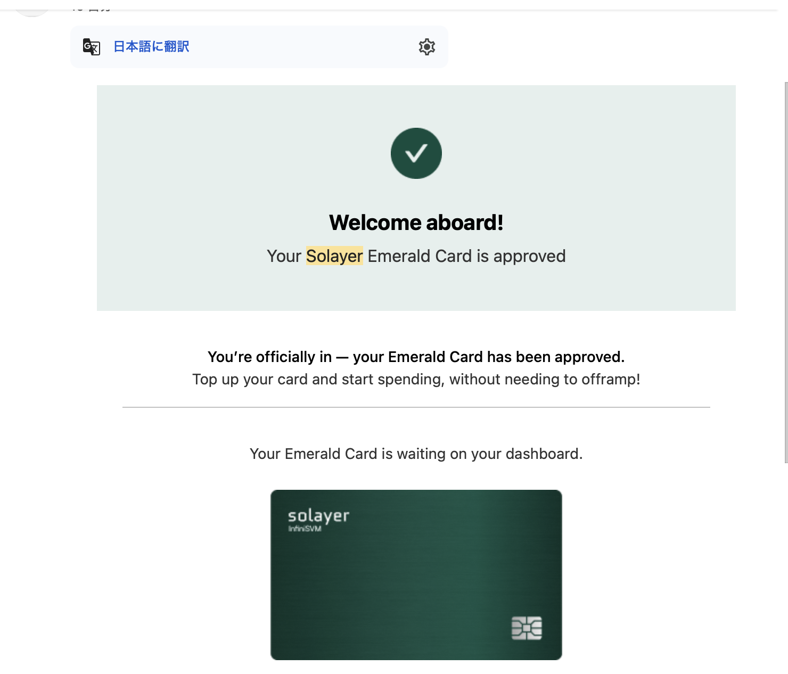The width and height of the screenshot is (788, 674).
Task: Open translation settings gear icon
Action: [x=427, y=47]
